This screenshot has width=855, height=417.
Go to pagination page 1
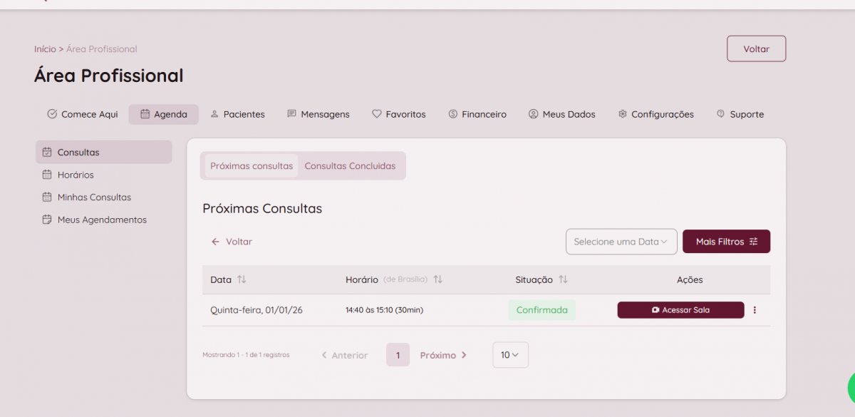[x=398, y=355]
